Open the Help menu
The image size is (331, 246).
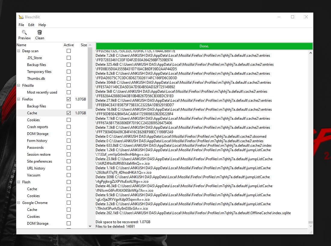pyautogui.click(x=42, y=25)
